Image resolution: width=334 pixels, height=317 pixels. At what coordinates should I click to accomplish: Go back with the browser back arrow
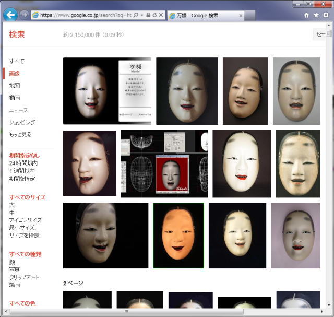tap(10, 15)
